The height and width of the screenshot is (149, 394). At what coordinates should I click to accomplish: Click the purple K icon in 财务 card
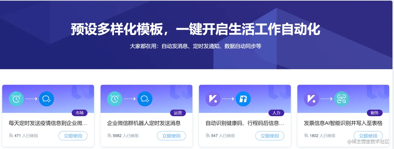click(x=311, y=99)
